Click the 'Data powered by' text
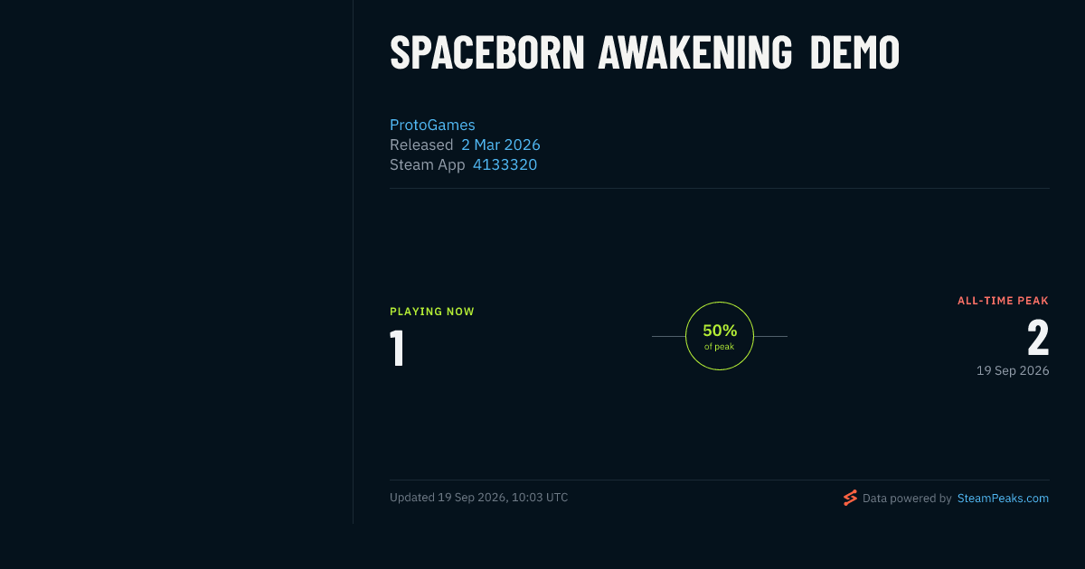Viewport: 1085px width, 569px height. click(x=907, y=499)
